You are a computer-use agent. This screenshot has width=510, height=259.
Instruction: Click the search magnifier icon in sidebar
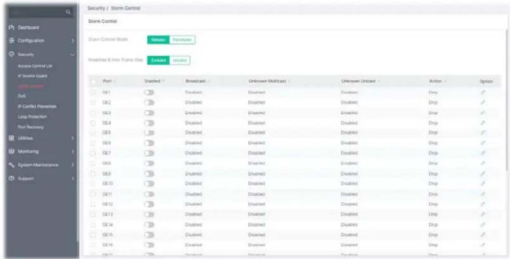pos(68,12)
